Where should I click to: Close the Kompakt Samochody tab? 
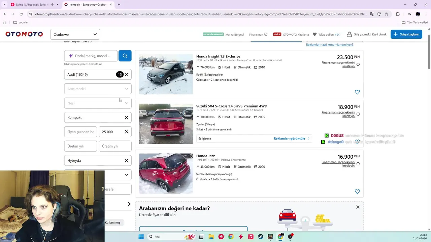coord(111,5)
